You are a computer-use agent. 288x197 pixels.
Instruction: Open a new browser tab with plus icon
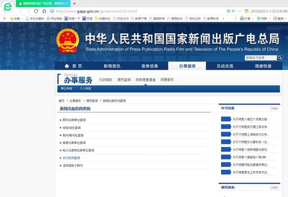pos(74,3)
